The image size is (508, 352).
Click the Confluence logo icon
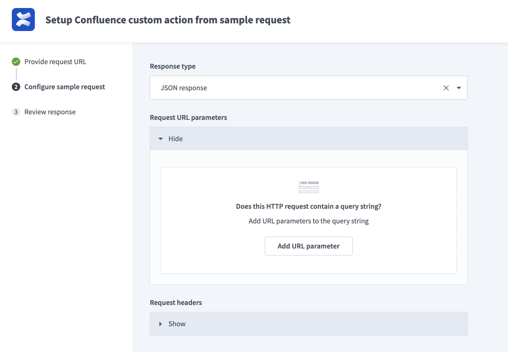(x=23, y=20)
